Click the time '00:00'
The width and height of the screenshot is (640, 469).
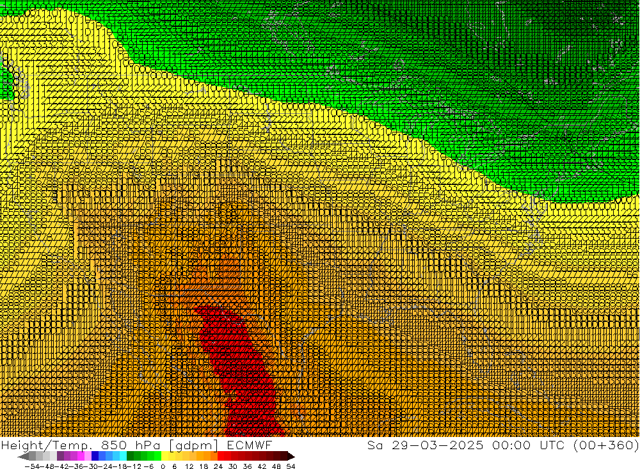(511, 445)
